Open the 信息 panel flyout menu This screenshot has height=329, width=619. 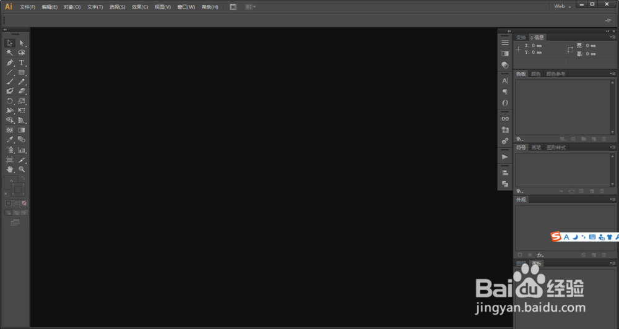click(612, 38)
